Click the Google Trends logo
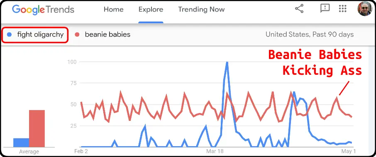The image size is (376, 157). [x=43, y=10]
